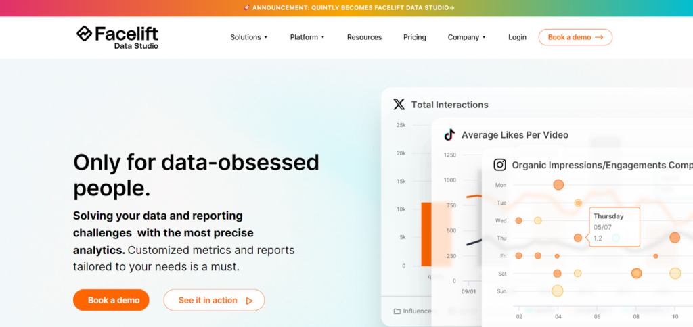
Task: Click the yellow bubble in the Sun row
Action: 558,291
